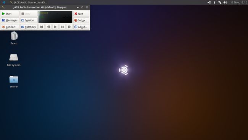The width and height of the screenshot is (248, 140).
Task: Maximize the JACK control window
Action: [x=82, y=7]
